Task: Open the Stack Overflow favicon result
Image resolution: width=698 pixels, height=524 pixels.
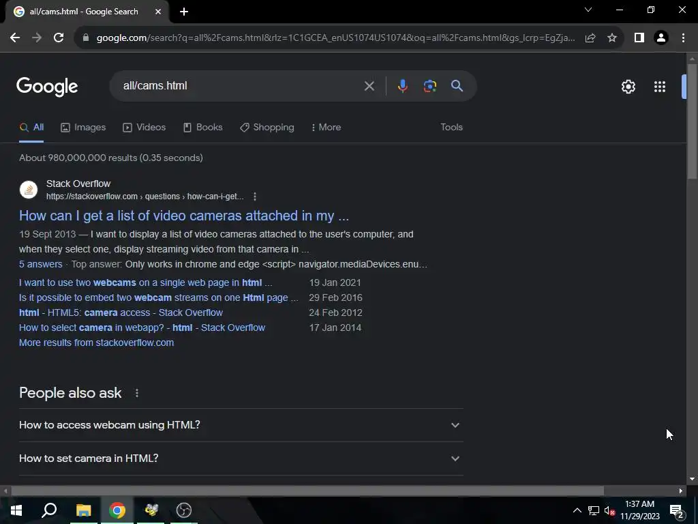Action: point(29,190)
